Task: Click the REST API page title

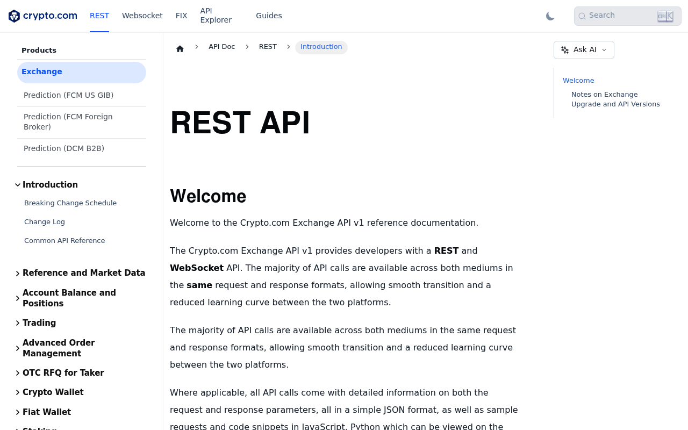Action: tap(240, 123)
